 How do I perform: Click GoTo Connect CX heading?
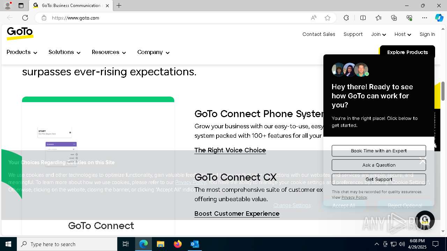236,177
